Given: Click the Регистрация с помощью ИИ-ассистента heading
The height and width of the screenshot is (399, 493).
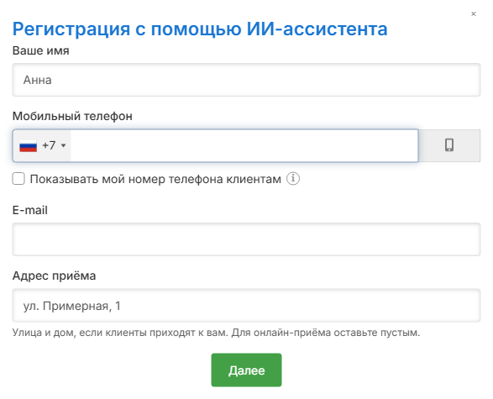Looking at the screenshot, I should pyautogui.click(x=200, y=29).
